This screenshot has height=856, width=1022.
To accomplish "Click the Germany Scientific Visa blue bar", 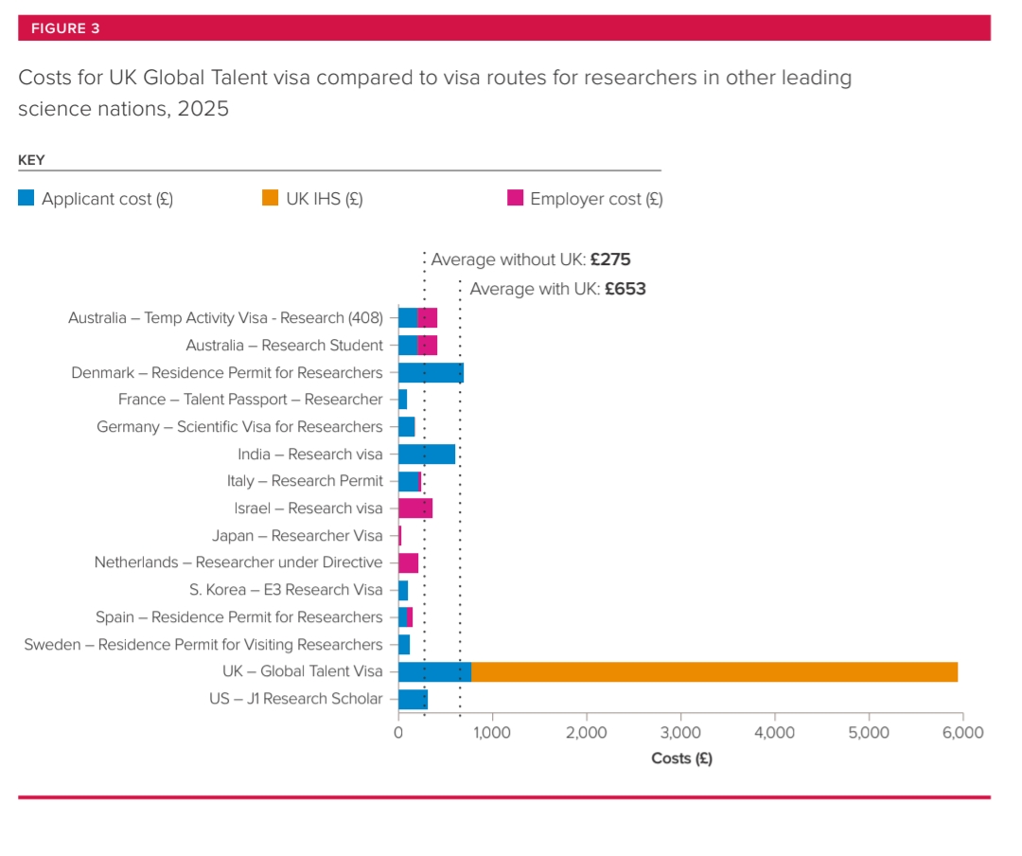I will click(x=406, y=427).
